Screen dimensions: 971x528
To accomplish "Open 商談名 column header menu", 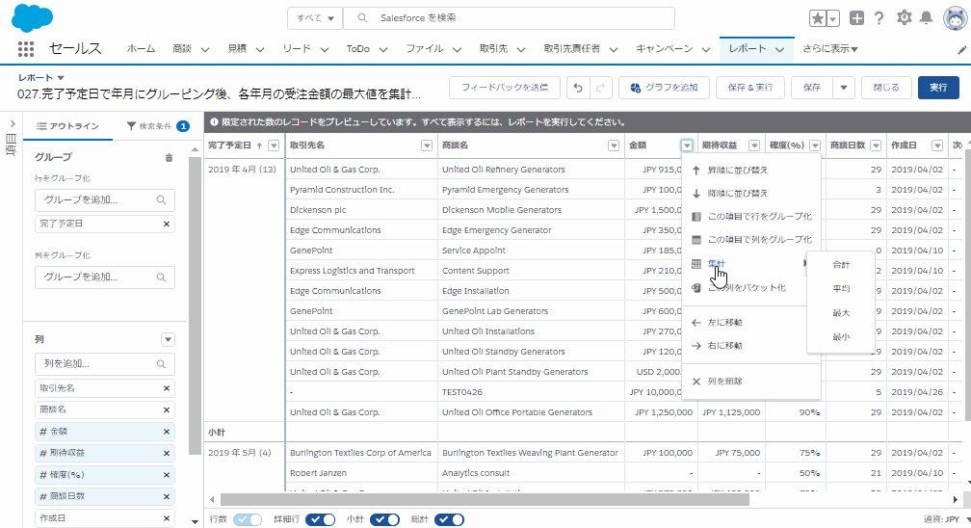I will [x=614, y=145].
